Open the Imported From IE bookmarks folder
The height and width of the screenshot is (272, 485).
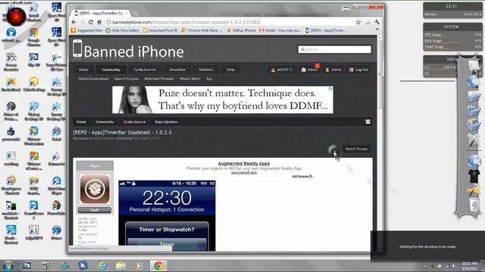coord(160,30)
